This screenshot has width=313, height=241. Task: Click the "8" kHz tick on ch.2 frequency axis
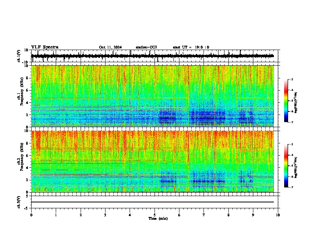[x=28, y=143]
